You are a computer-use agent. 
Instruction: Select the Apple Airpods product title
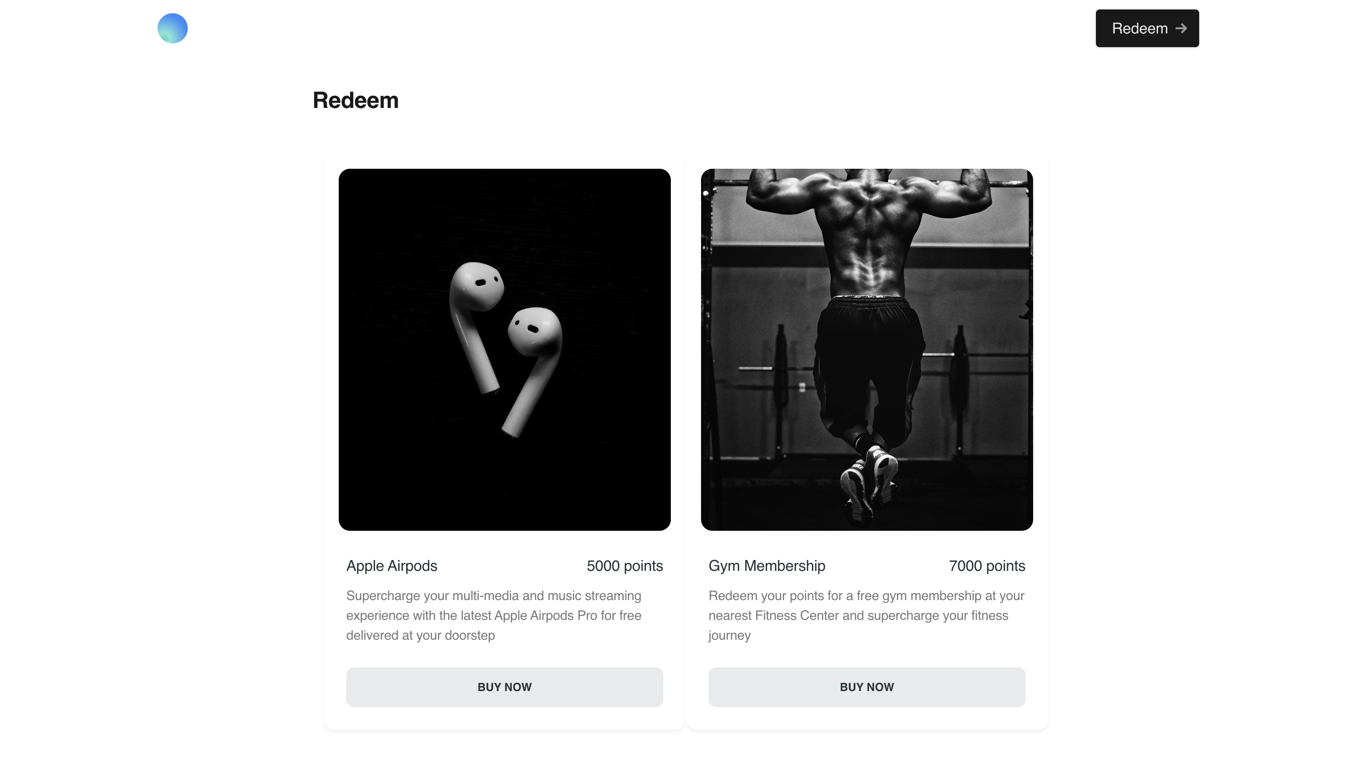(392, 566)
